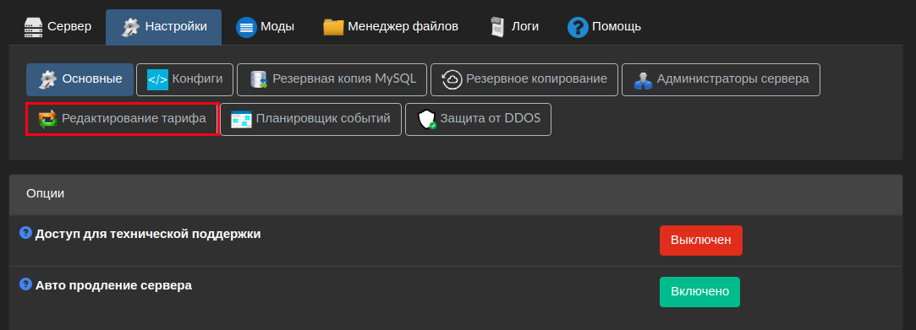This screenshot has height=330, width=916.
Task: Click the cloud refresh icon of Резервное копирование
Action: click(x=453, y=80)
